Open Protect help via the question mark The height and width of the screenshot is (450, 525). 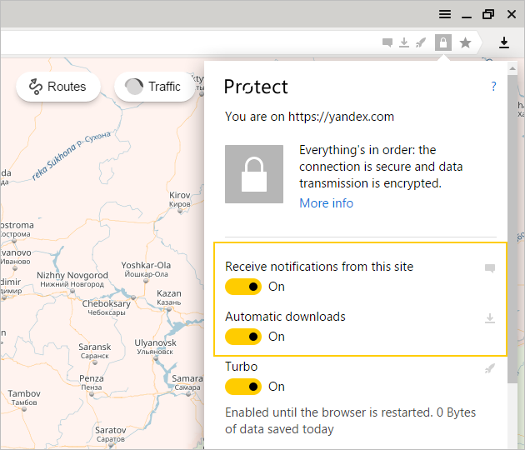click(493, 87)
